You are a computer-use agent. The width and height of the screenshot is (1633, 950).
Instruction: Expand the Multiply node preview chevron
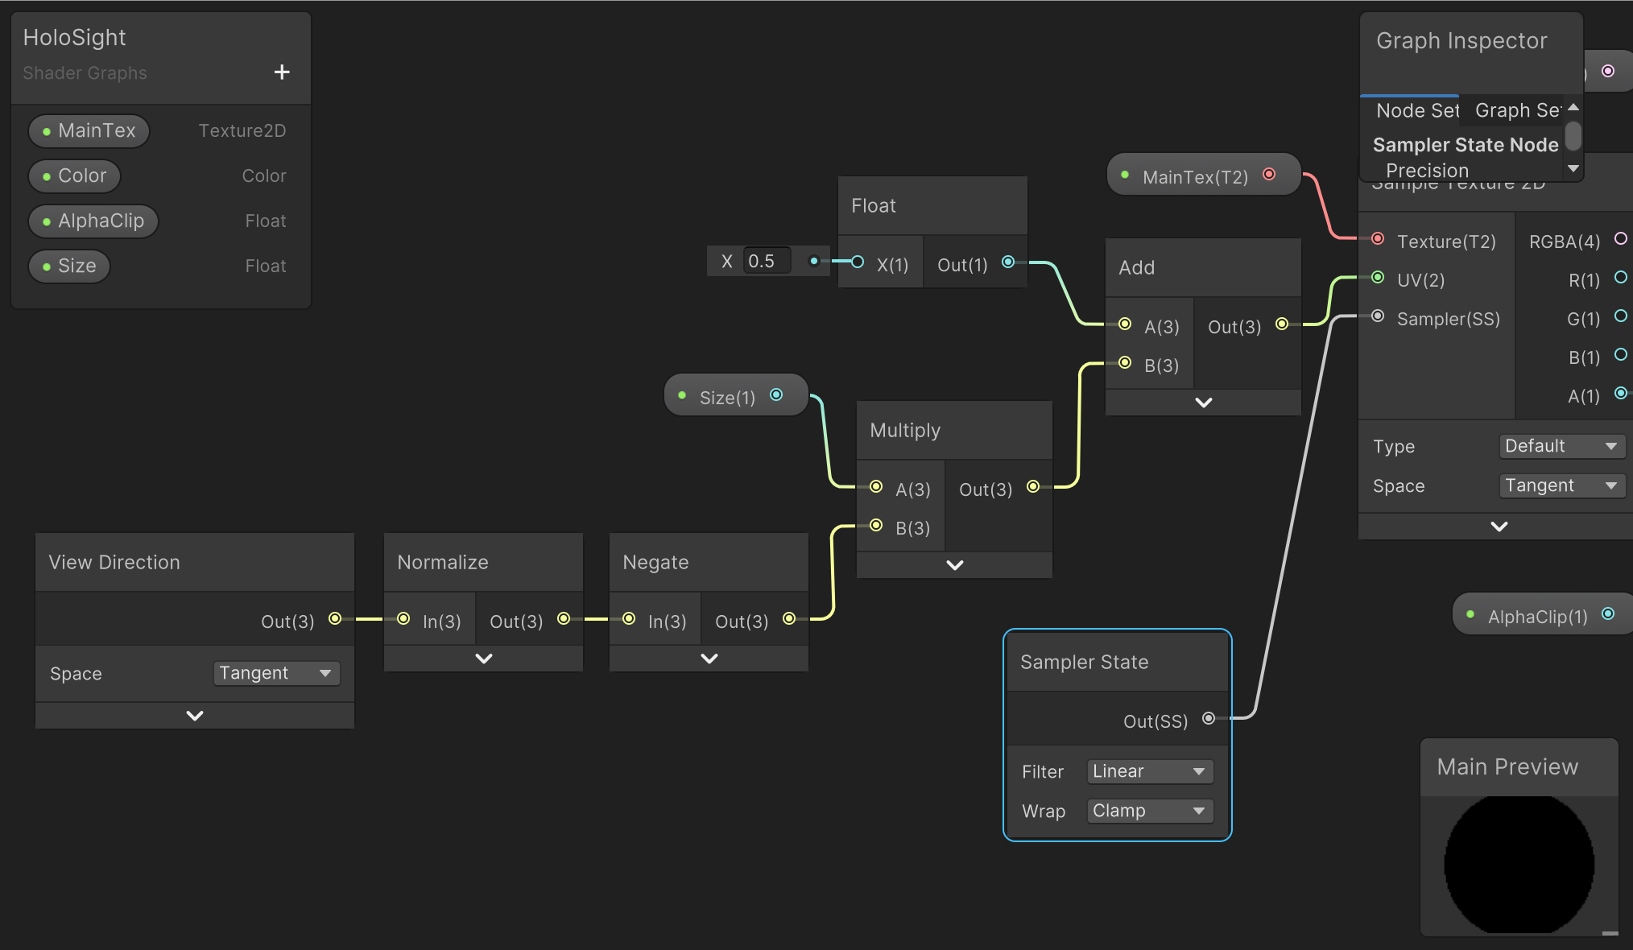(x=955, y=565)
